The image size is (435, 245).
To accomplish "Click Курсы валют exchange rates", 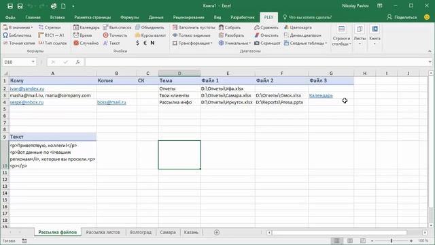I will coord(150,35).
